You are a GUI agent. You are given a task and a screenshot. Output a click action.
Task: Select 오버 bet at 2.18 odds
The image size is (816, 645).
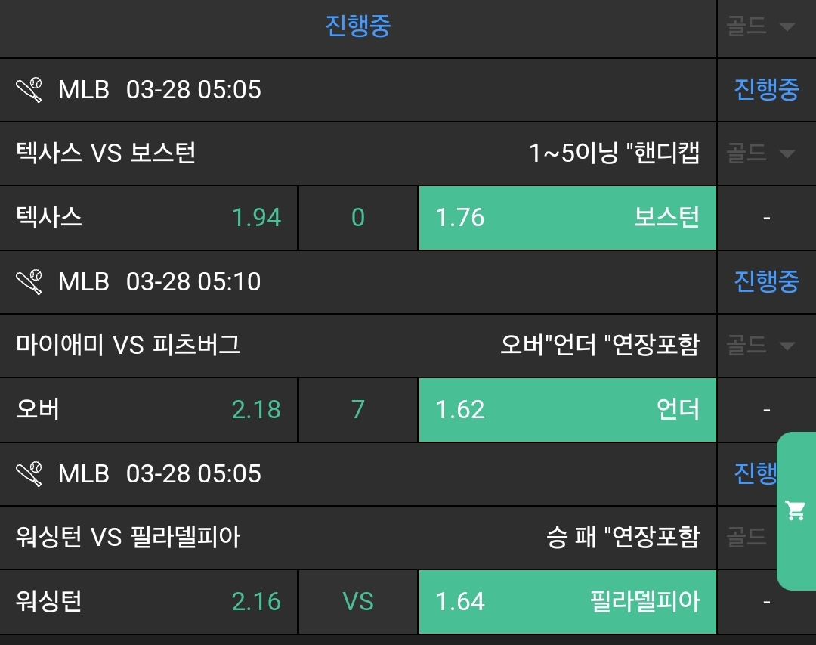[149, 410]
